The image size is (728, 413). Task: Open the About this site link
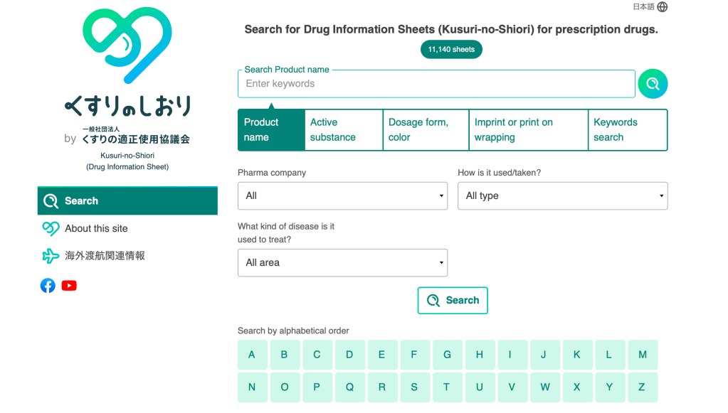click(x=96, y=229)
